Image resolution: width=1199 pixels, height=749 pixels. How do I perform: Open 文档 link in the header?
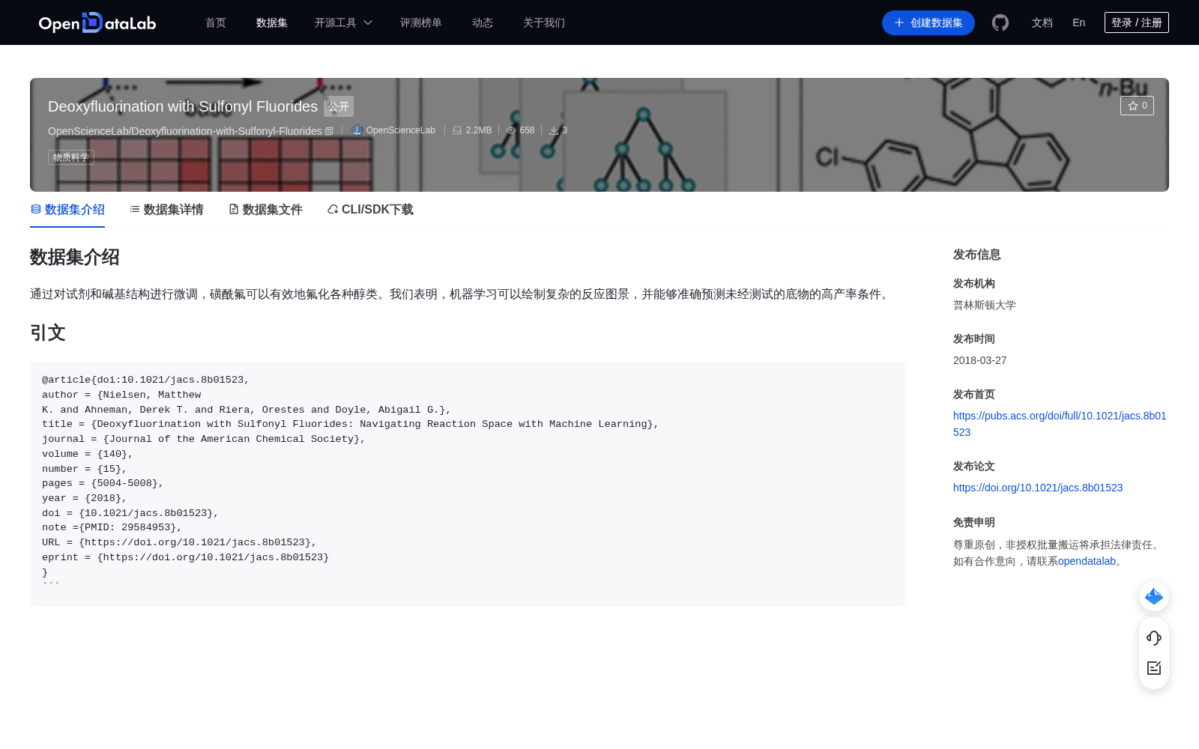click(1042, 22)
